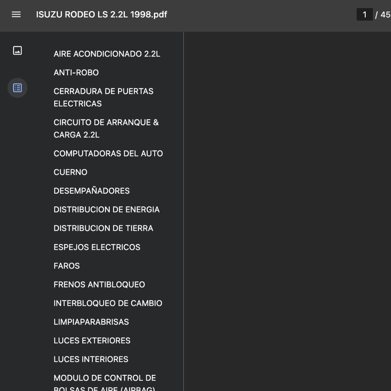Jump to LIMPIAPARABRISAS entry
Screen dimensions: 391x391
[91, 322]
